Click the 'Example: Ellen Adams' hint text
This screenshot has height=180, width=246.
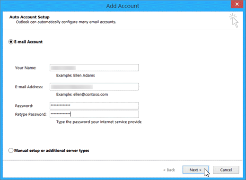click(76, 76)
